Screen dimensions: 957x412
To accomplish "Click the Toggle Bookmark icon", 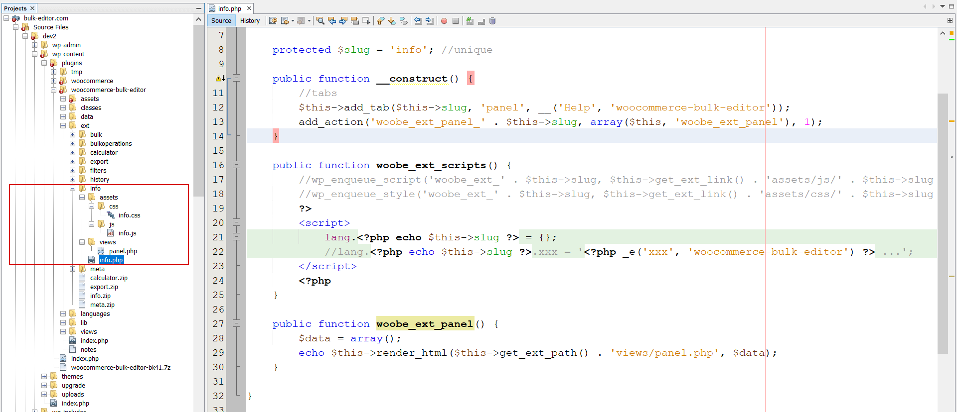I will [404, 21].
